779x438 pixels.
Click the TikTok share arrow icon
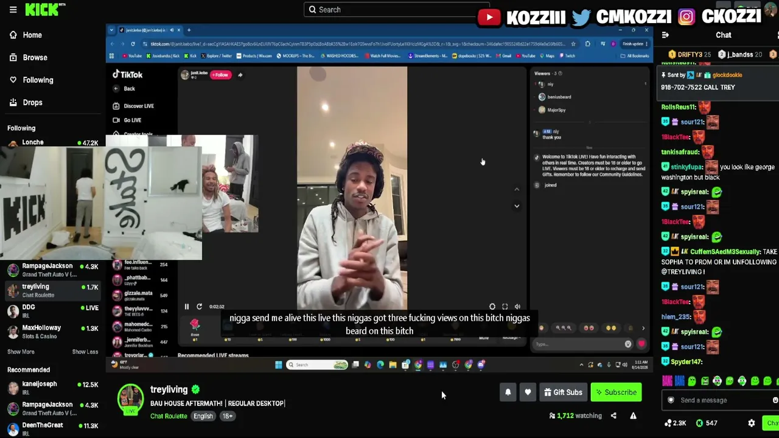pyautogui.click(x=240, y=75)
